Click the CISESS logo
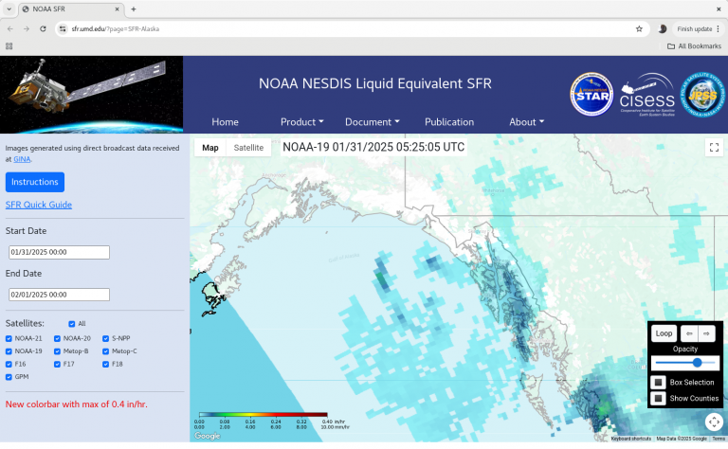728x449 pixels. [x=646, y=95]
